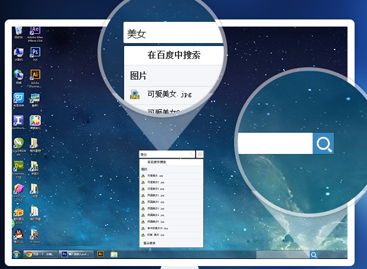Open the Recycle Bin desktop icon
Viewport: 367px width, 269px height.
pyautogui.click(x=18, y=32)
